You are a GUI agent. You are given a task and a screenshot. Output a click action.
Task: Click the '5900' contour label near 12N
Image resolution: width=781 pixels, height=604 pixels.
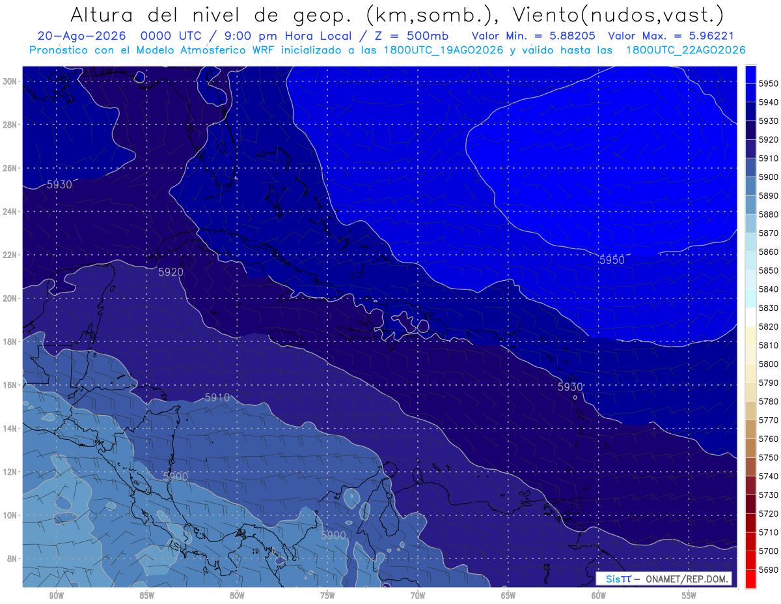pyautogui.click(x=175, y=476)
